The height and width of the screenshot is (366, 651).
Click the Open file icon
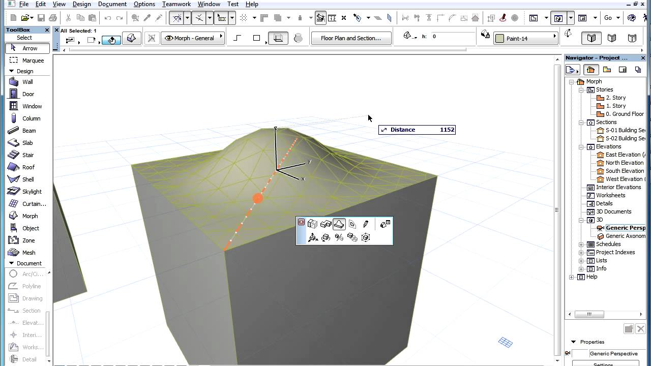point(25,18)
